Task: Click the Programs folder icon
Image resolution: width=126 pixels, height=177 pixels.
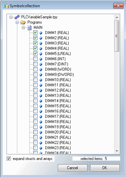Action: coord(23,22)
